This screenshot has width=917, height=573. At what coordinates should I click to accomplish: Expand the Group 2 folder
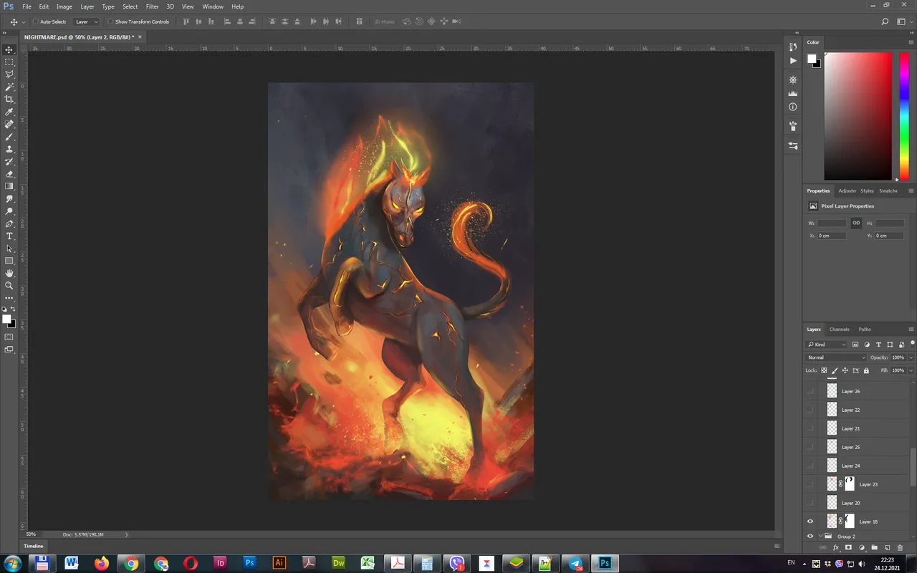820,536
